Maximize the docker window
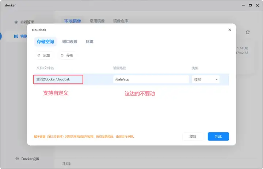Screen dimensions: 263x169 250,5
